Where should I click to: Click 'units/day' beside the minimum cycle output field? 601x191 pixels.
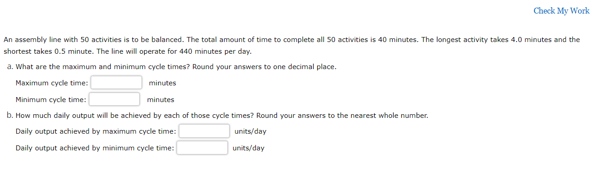pyautogui.click(x=249, y=148)
